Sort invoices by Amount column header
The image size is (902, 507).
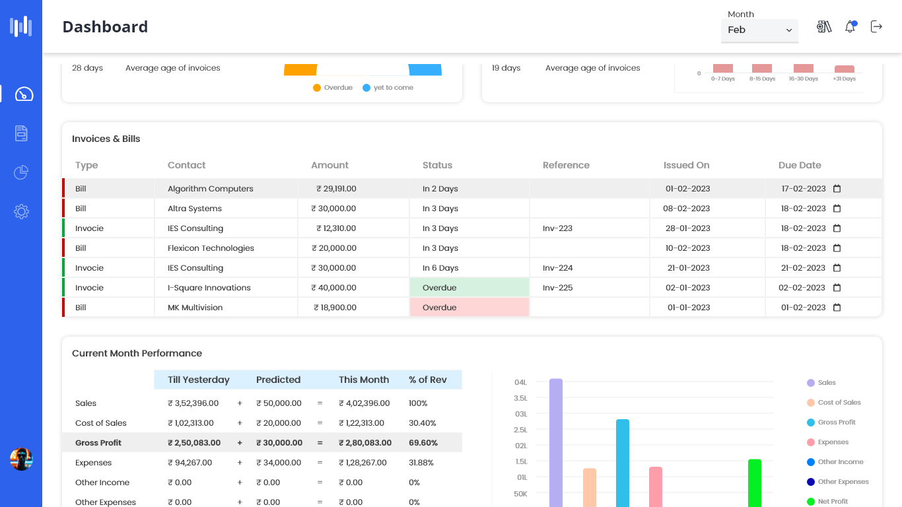(330, 165)
